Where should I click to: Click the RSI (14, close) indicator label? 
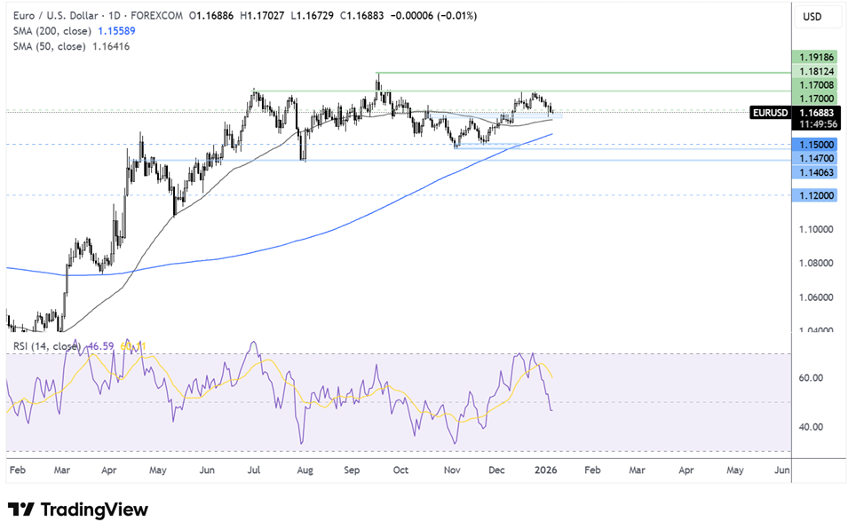click(x=47, y=346)
